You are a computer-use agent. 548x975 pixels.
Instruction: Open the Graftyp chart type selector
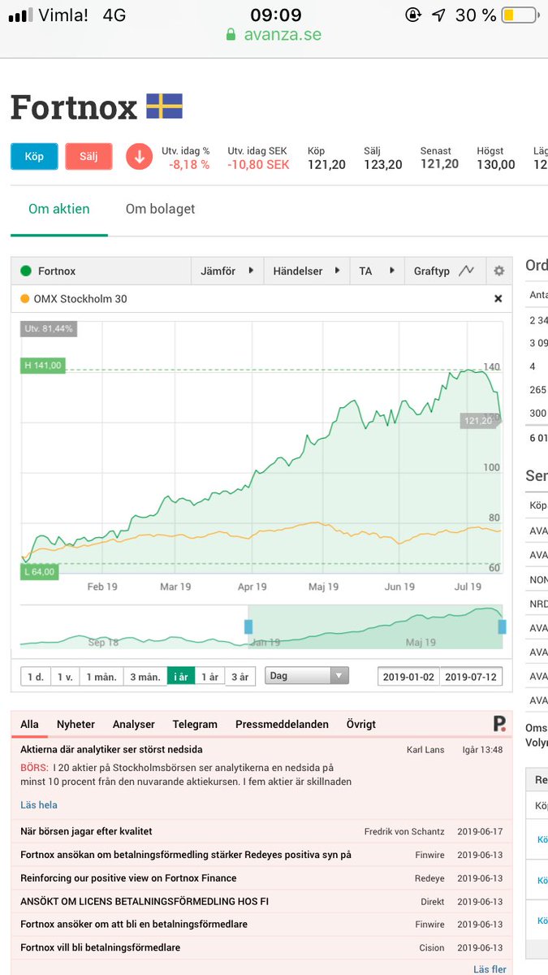click(443, 271)
